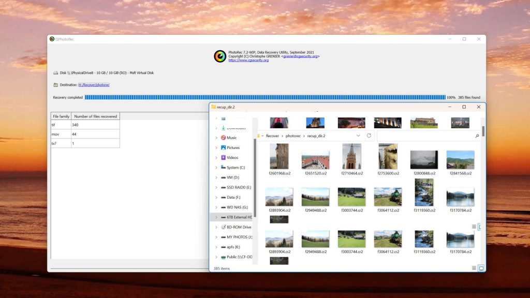Screen dimensions: 530x298
Task: Click the magnifier icon in the search box
Action: point(477,136)
